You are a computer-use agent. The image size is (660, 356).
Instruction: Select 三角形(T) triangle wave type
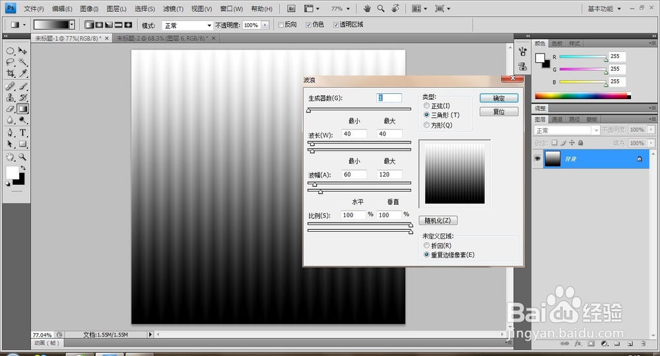coord(427,115)
